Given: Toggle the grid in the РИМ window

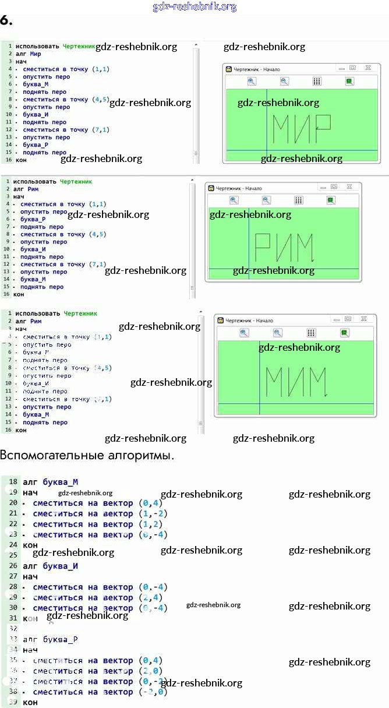Looking at the screenshot, I should (299, 200).
